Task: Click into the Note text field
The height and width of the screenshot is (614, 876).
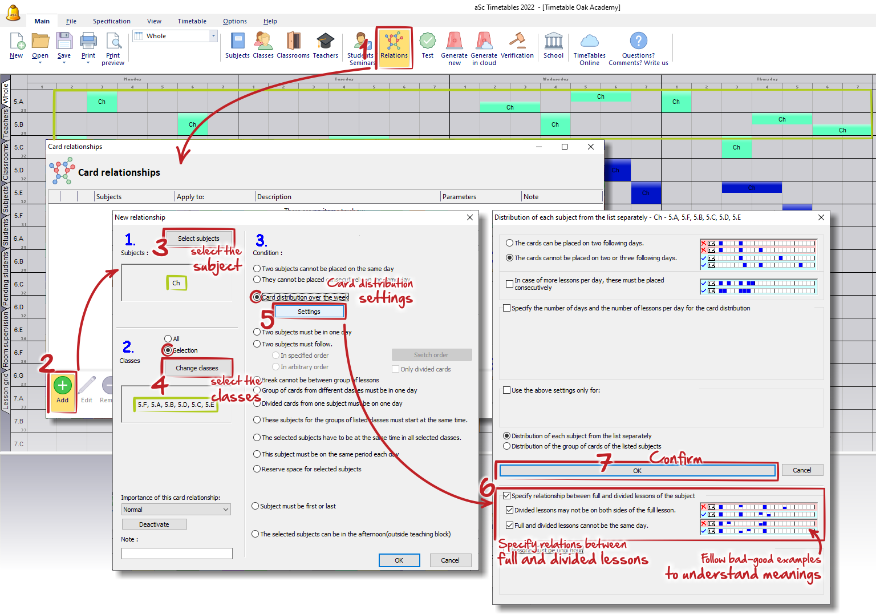Action: coord(177,553)
